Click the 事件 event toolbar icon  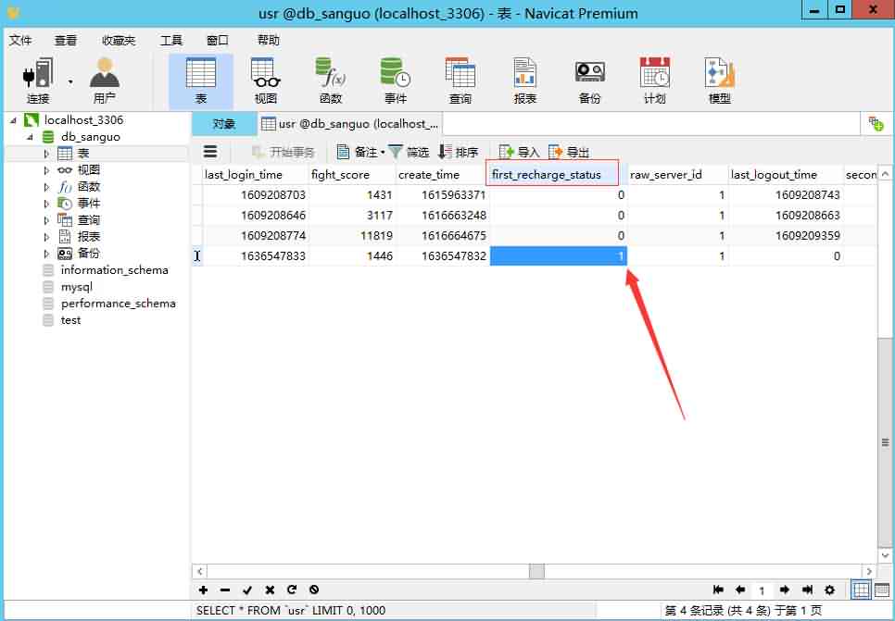click(395, 80)
